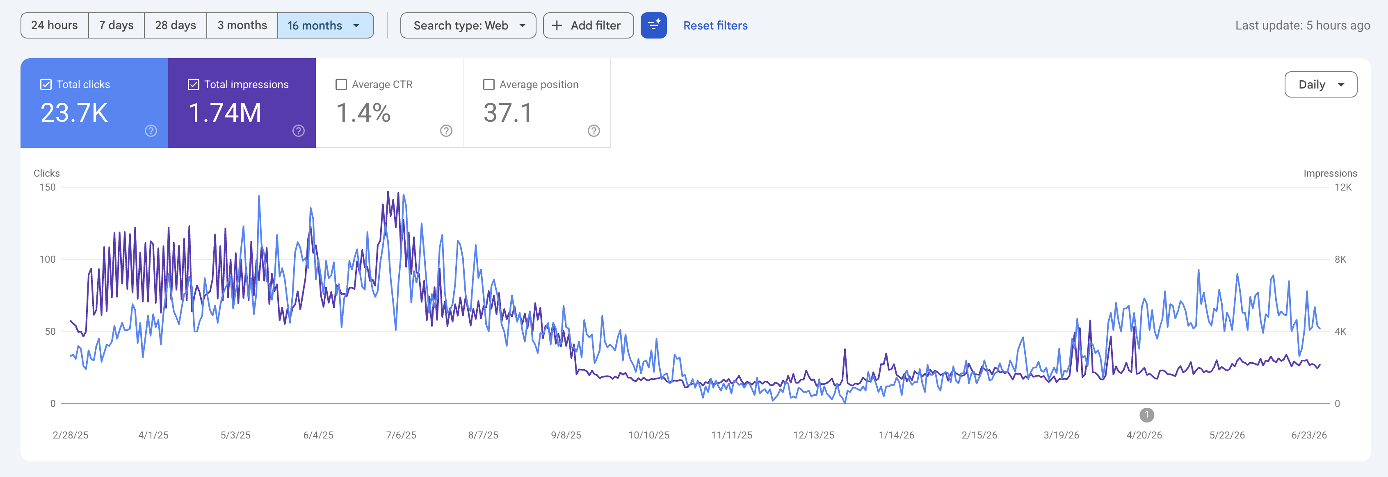Screen dimensions: 1388x477
Task: Click the Clicks axis title
Action: coord(46,173)
